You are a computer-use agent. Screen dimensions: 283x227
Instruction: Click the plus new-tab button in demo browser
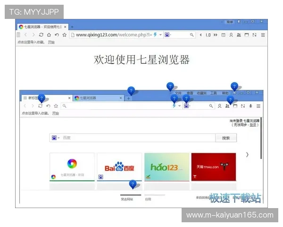click(x=128, y=98)
